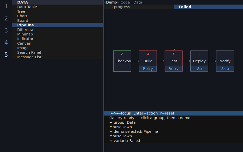Open the Diff View demo
This screenshot has width=243, height=152.
coord(58,30)
